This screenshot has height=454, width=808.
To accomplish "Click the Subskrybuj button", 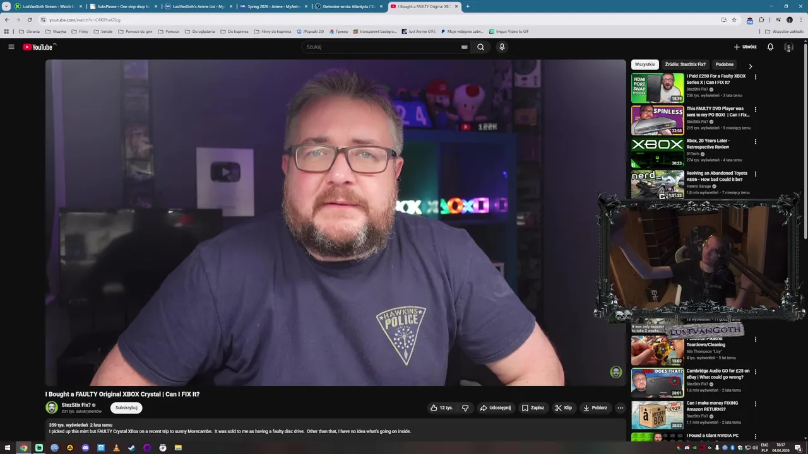I will 126,408.
